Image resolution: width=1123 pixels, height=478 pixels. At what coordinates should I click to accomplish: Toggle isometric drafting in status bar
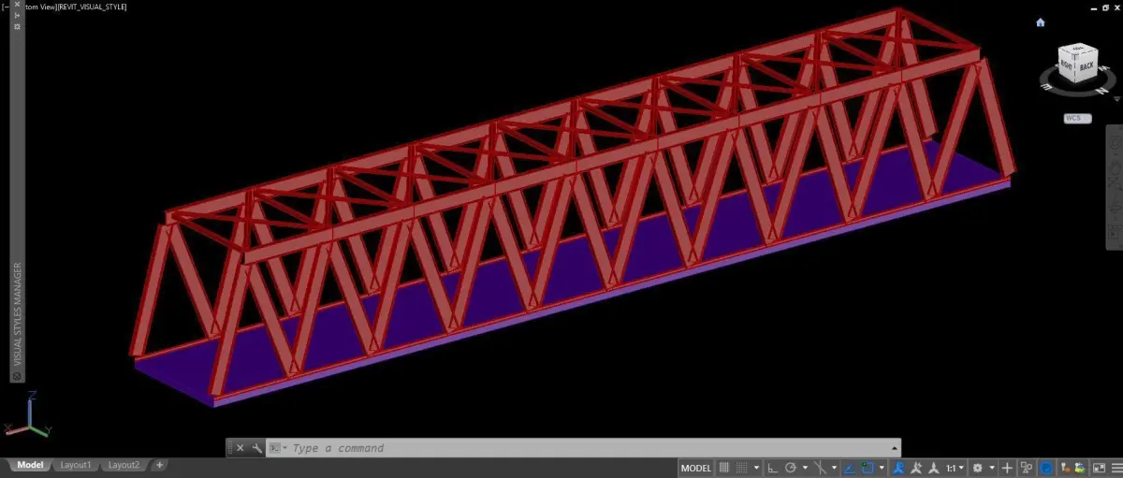(821, 468)
